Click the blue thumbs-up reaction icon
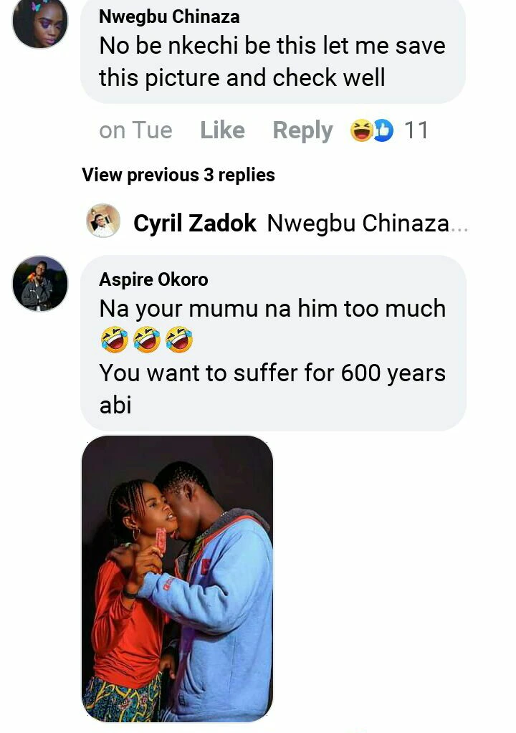516x733 pixels. [383, 130]
